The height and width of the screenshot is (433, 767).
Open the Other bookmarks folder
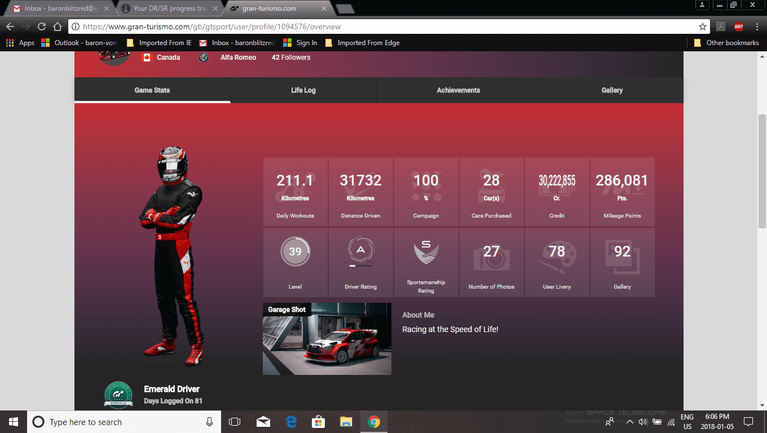[x=726, y=43]
